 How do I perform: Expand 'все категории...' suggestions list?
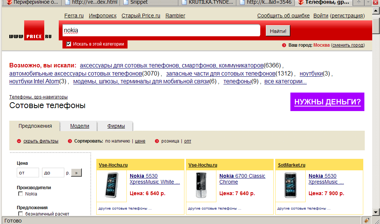coord(285,81)
